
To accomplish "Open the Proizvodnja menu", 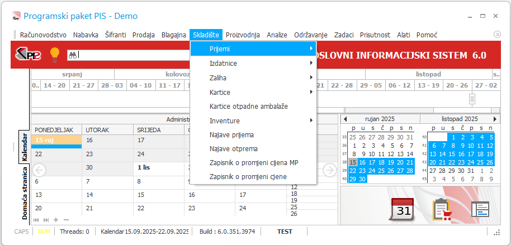I will point(243,35).
